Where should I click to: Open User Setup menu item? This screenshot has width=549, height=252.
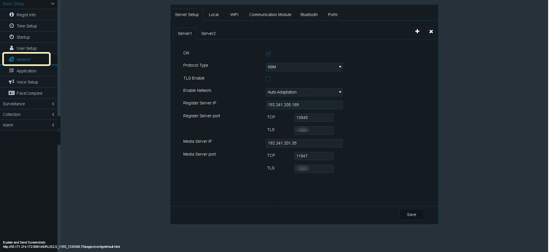pyautogui.click(x=29, y=48)
